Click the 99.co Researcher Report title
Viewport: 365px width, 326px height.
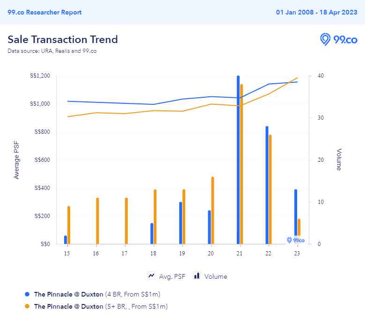pos(44,12)
